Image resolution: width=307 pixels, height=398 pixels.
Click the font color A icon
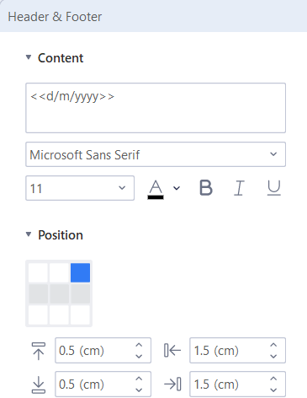click(x=156, y=190)
